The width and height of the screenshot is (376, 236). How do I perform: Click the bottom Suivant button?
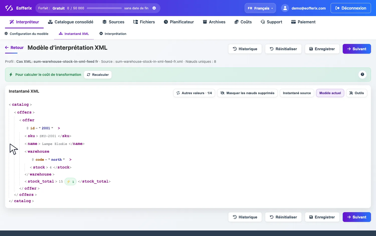(357, 217)
